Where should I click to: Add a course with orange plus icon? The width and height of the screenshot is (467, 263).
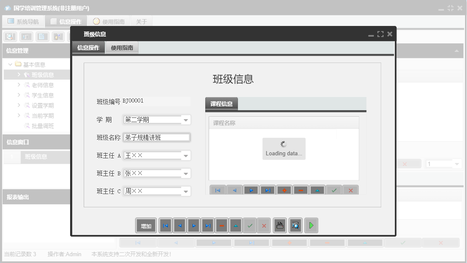click(x=284, y=190)
